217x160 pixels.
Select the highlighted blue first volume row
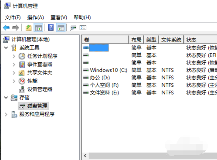point(99,48)
